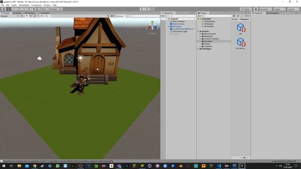Toggle scene lighting button

pyautogui.click(x=27, y=16)
